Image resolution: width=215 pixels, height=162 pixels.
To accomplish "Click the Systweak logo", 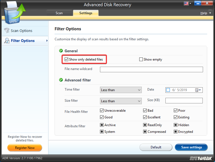I will [201, 158].
